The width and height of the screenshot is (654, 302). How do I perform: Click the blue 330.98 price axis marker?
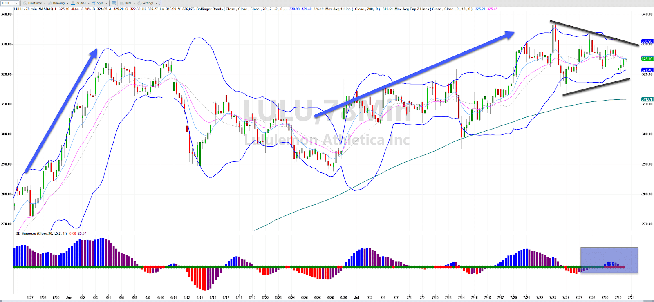point(647,41)
